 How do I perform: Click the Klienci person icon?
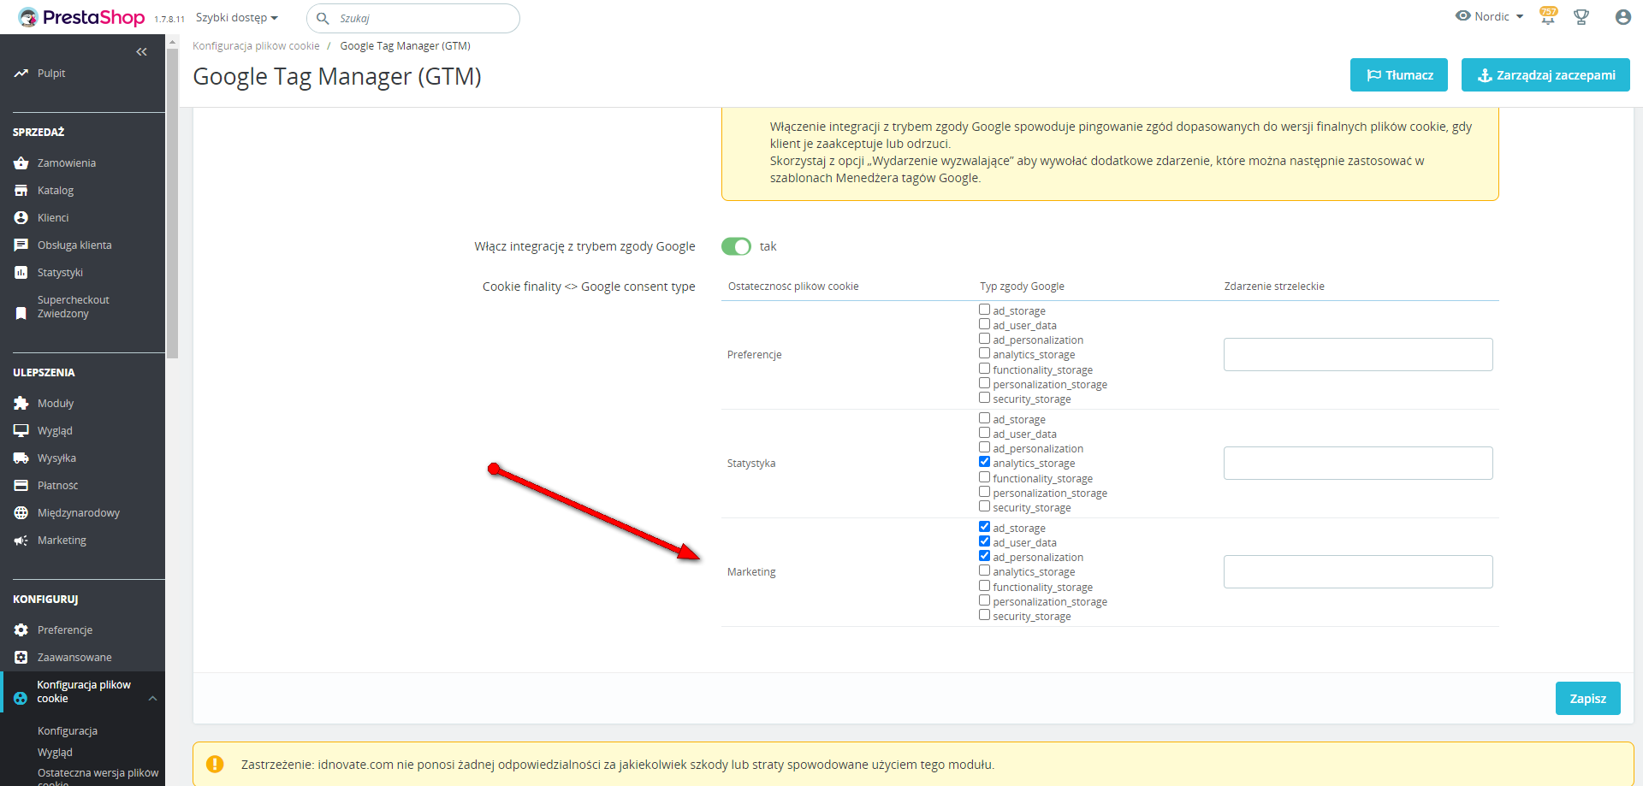21,218
